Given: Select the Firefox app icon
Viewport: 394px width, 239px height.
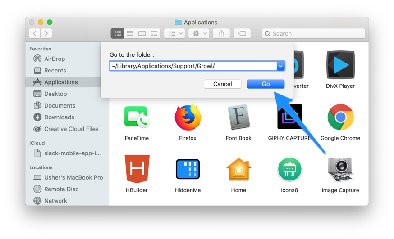Looking at the screenshot, I should [188, 117].
